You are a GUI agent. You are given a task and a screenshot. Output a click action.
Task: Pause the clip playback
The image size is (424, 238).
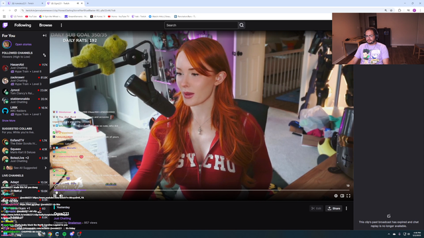coord(55,196)
